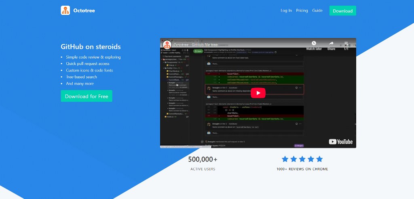Click the Octotree channel avatar on video

tap(167, 45)
